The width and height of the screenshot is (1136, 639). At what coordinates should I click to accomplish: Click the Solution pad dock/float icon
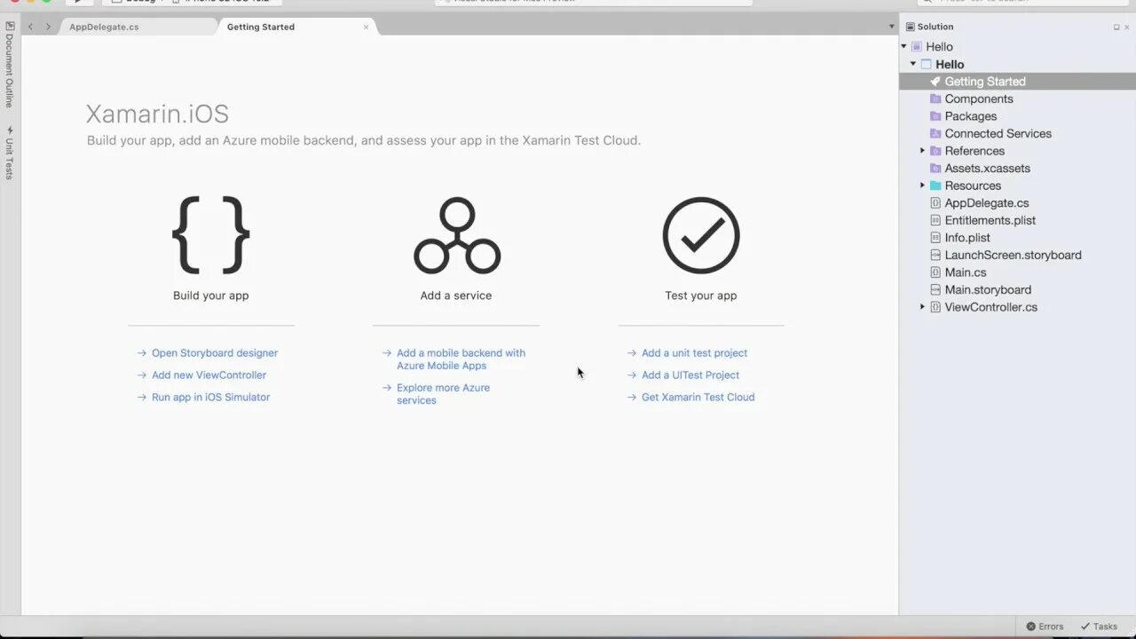click(1116, 27)
